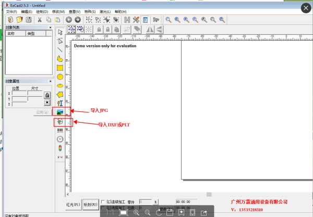313x217 pixels.
Task: Select the timer clock tool
Action: tap(60, 139)
